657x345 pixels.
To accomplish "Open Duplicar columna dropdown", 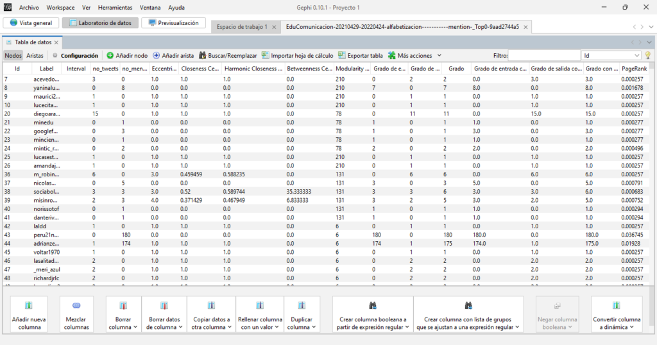I will tap(313, 327).
